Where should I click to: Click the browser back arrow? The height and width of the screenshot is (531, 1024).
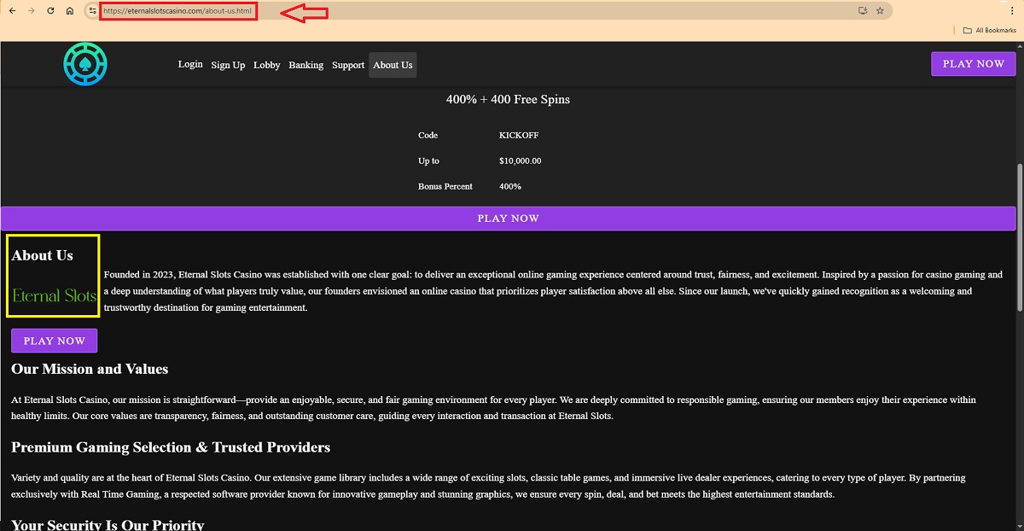point(11,10)
